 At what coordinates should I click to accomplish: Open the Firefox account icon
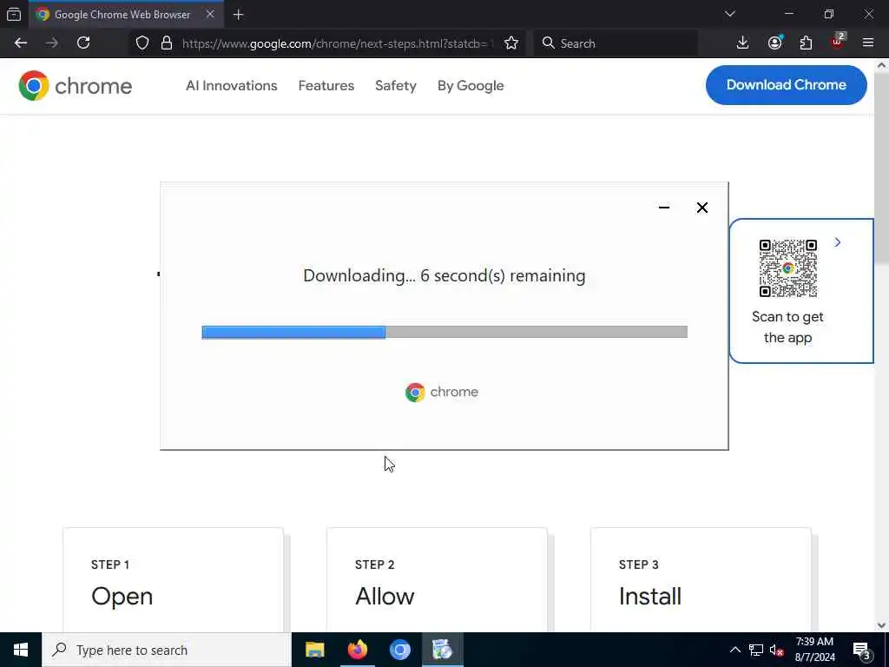click(774, 43)
